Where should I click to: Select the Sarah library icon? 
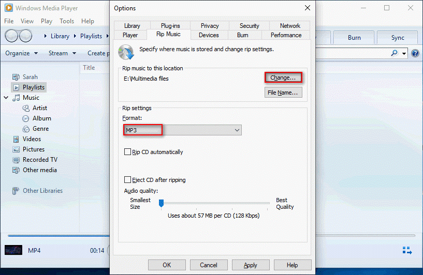pos(16,77)
